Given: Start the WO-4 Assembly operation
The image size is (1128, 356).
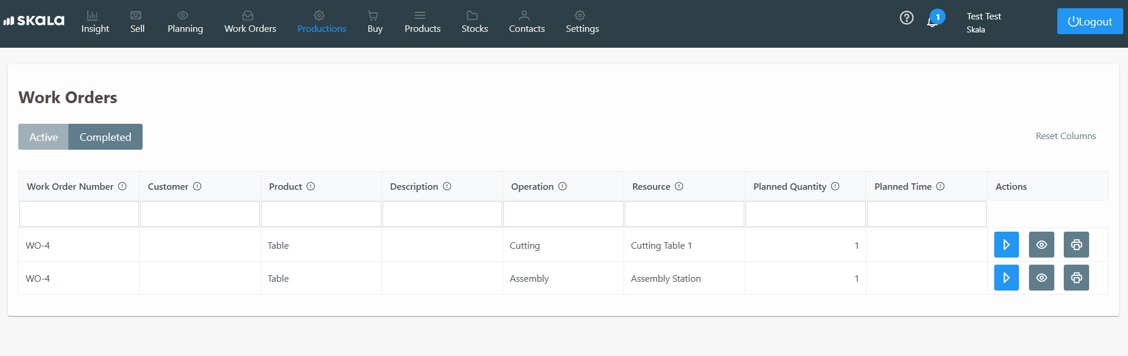Looking at the screenshot, I should coord(1006,278).
